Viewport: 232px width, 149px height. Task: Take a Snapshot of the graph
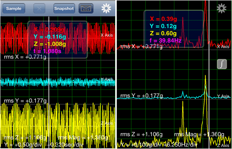point(64,9)
